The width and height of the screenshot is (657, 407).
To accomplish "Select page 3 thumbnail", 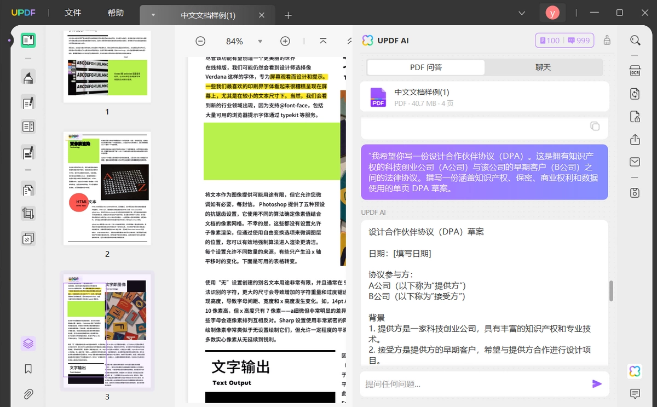I will (107, 331).
